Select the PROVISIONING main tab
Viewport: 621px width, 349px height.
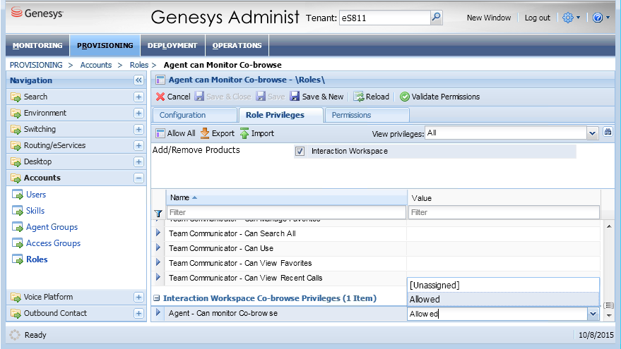tap(105, 45)
